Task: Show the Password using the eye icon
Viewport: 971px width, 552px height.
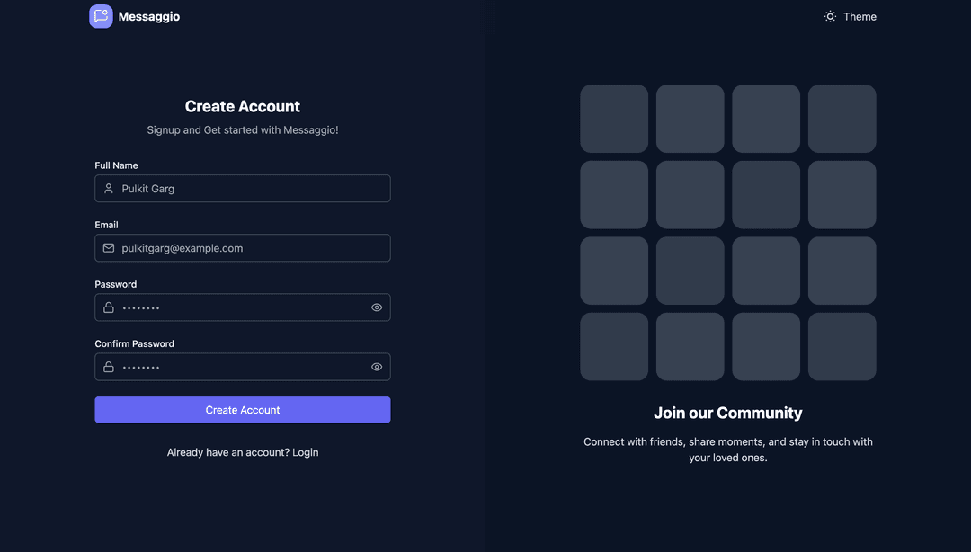Action: 377,307
